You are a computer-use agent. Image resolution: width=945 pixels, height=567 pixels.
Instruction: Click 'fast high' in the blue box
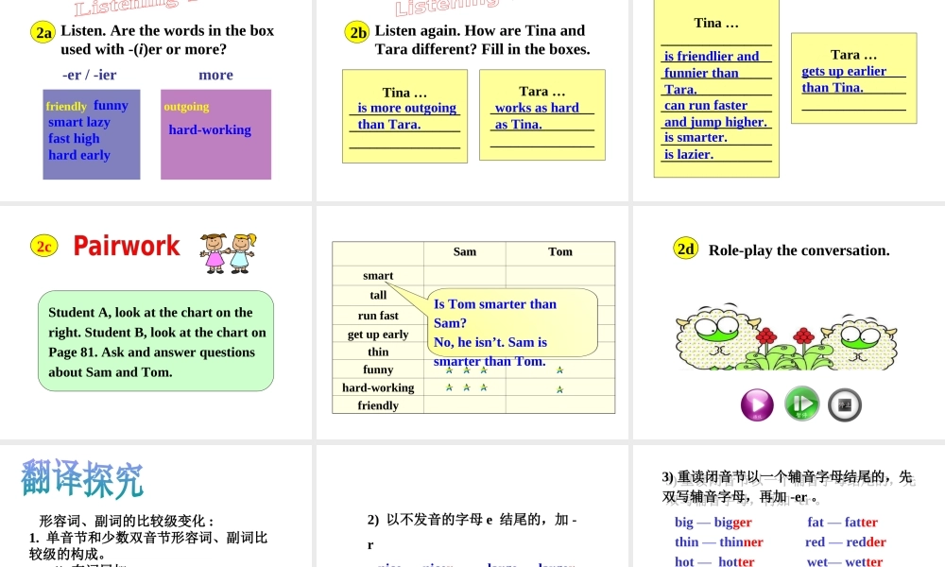click(74, 139)
